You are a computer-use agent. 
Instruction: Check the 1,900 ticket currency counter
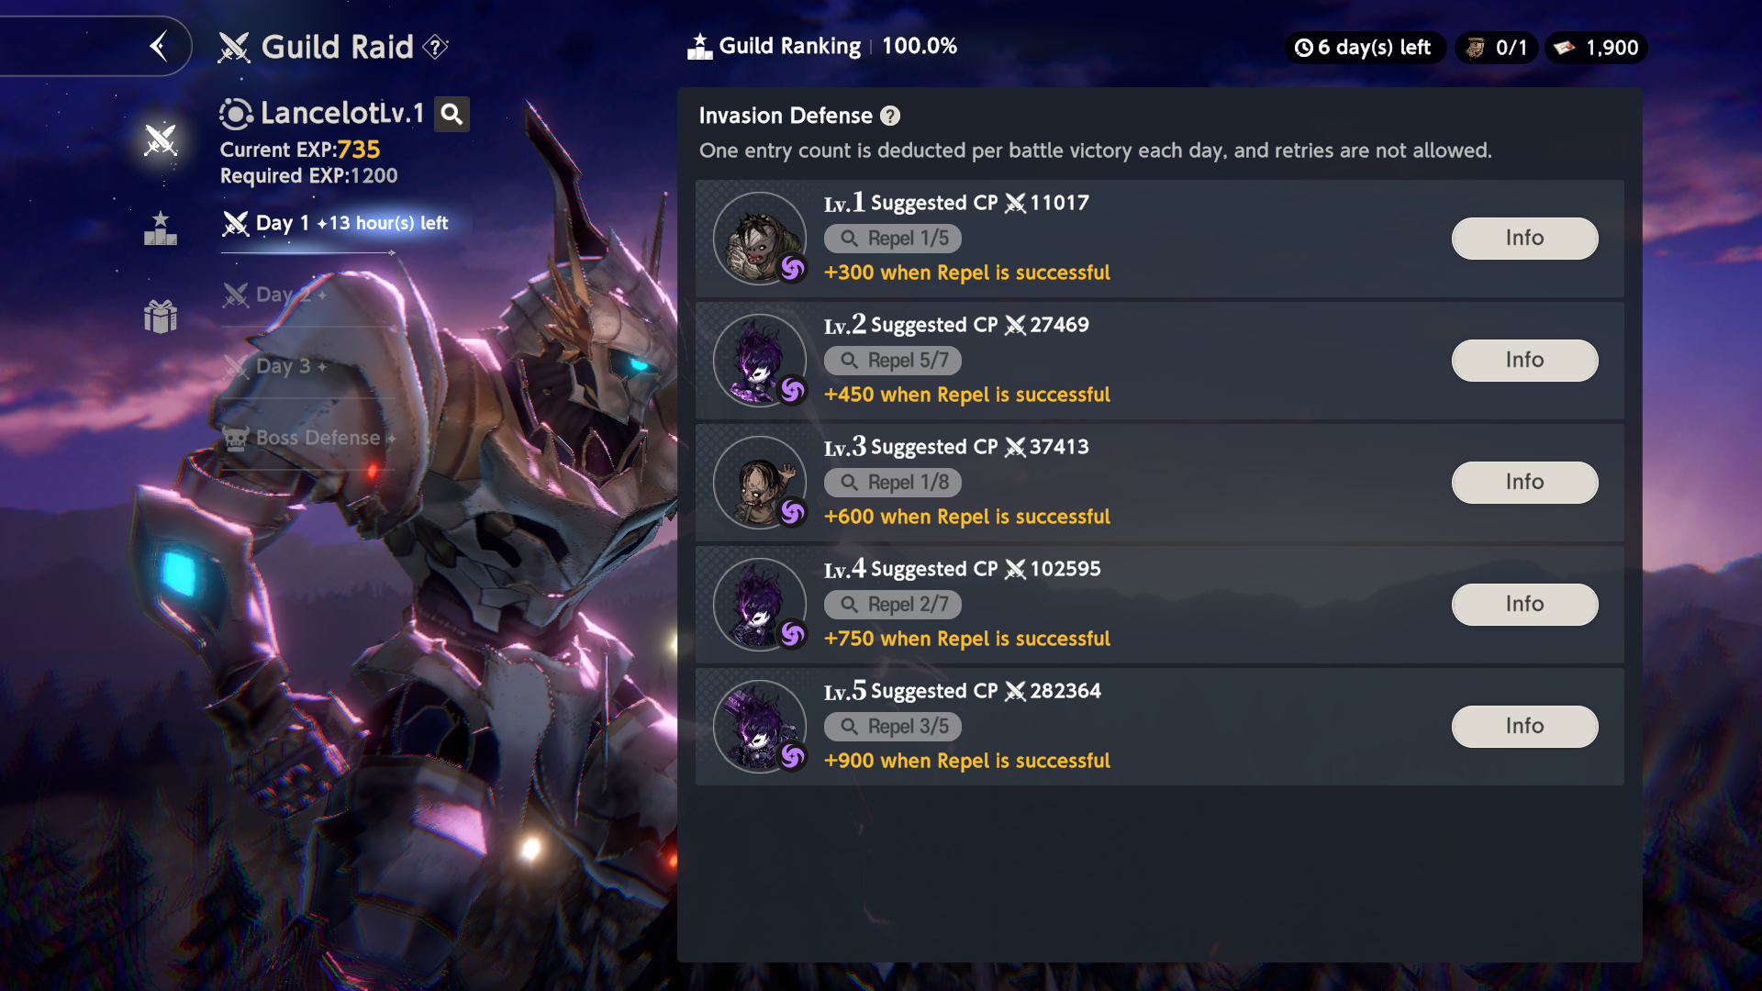pyautogui.click(x=1597, y=48)
